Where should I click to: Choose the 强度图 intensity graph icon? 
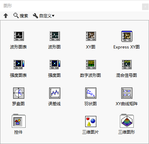[x=55, y=64]
